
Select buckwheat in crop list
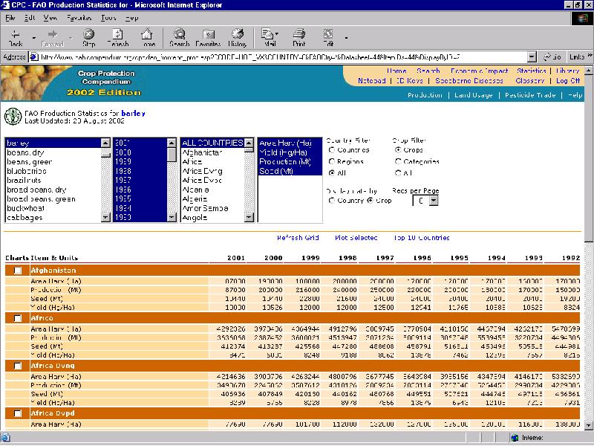click(x=25, y=208)
